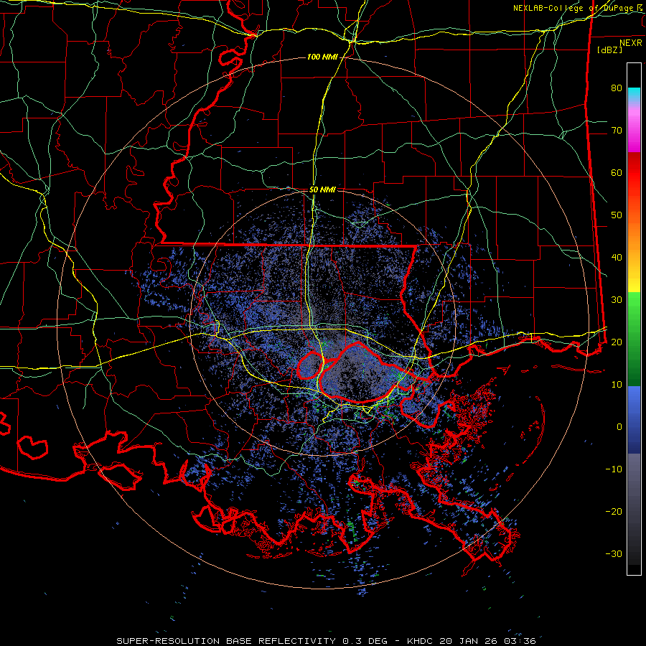
Task: Click the 20 JAN 26 03:36 timestamp
Action: pos(488,641)
